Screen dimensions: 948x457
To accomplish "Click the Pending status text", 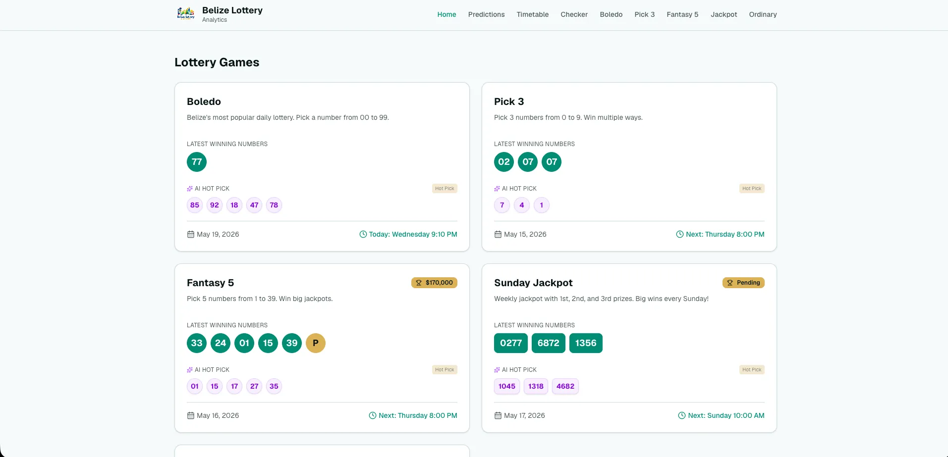I will pyautogui.click(x=748, y=283).
